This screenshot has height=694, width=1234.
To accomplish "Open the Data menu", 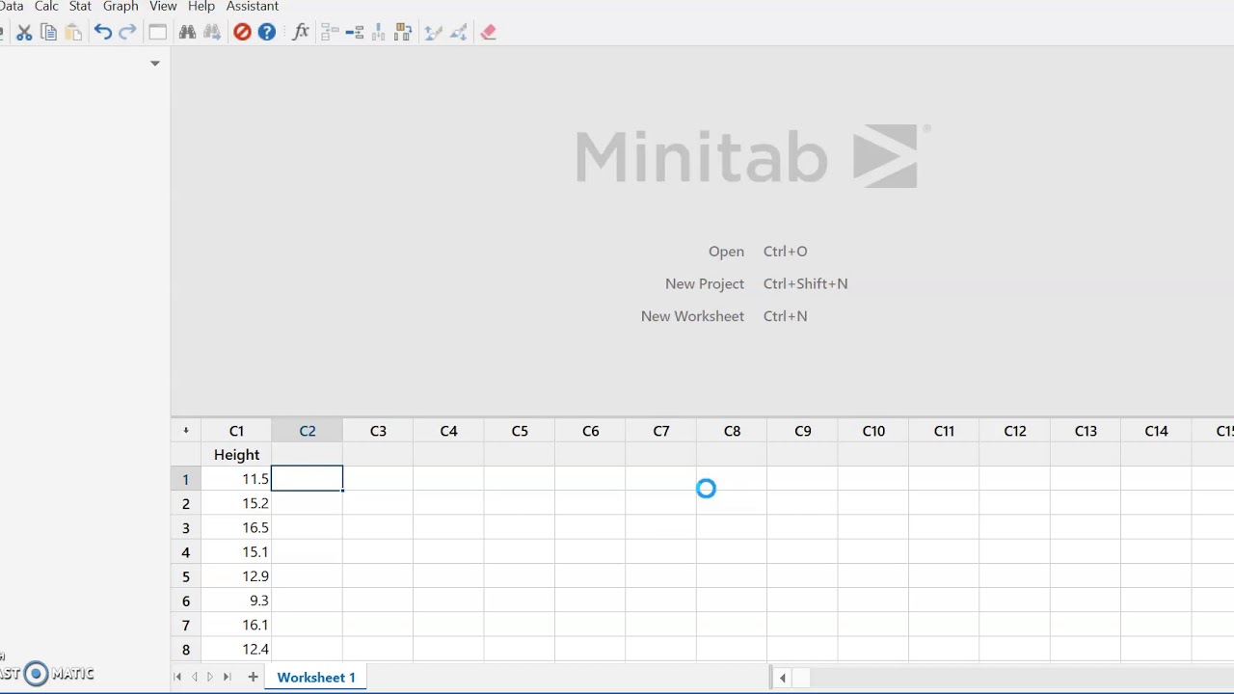I will pos(12,7).
